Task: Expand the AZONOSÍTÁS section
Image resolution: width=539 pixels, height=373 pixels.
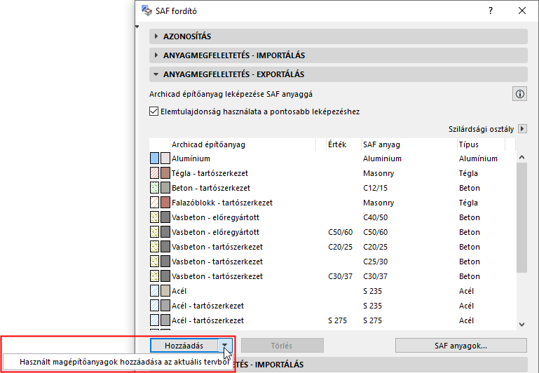Action: coord(339,36)
